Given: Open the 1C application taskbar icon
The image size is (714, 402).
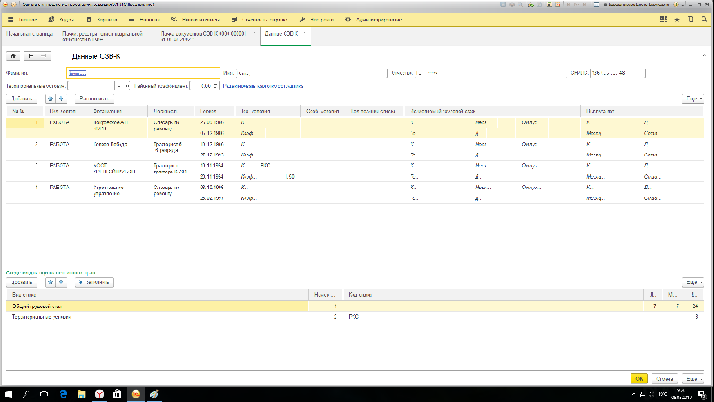Looking at the screenshot, I should [136, 394].
